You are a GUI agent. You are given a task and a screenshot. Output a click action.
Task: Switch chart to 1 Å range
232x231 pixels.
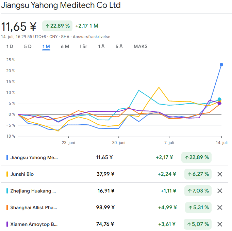pyautogui.click(x=101, y=47)
